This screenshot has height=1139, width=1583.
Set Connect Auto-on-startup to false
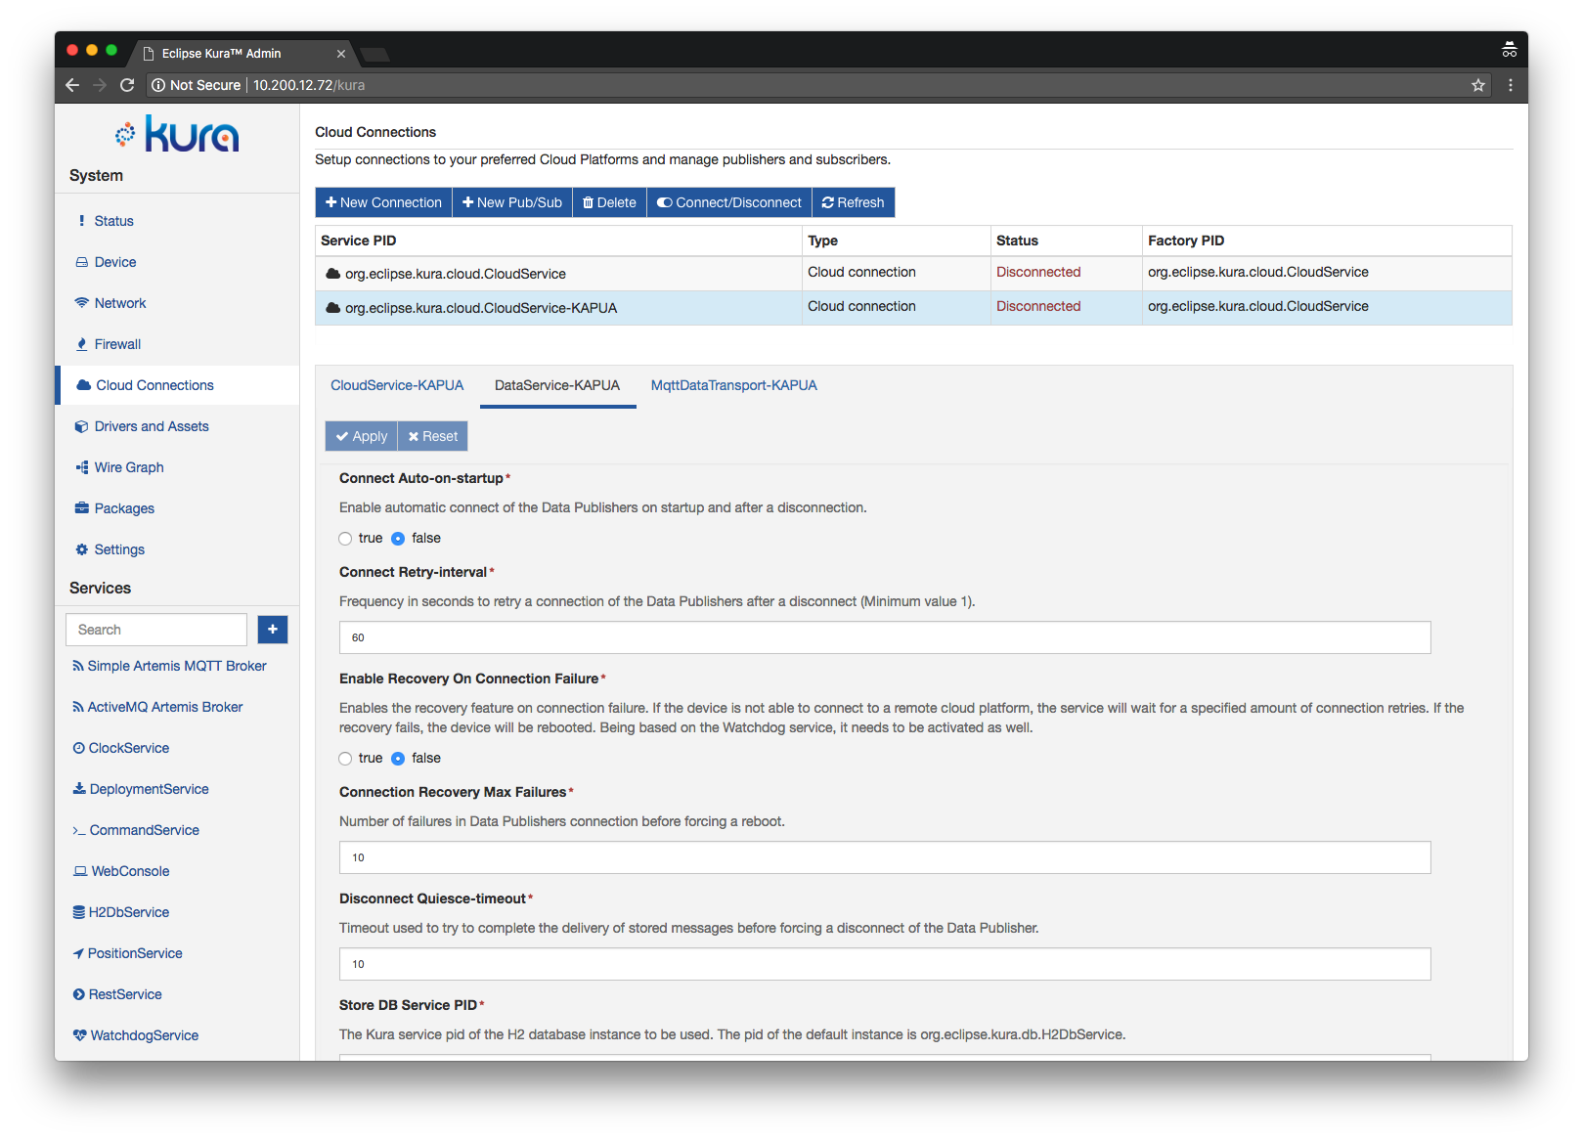[x=398, y=539]
